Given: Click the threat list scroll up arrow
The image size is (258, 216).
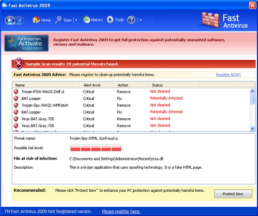Looking at the screenshot, I should 252,91.
